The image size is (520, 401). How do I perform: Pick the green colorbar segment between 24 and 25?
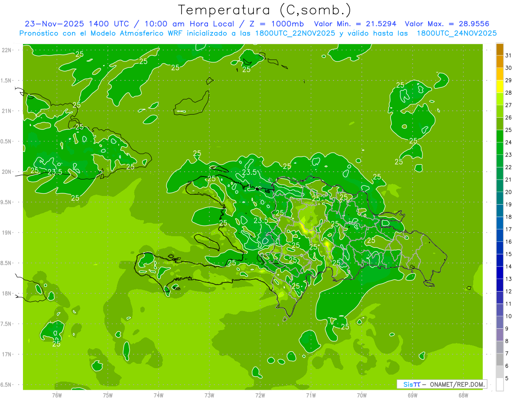(500, 136)
